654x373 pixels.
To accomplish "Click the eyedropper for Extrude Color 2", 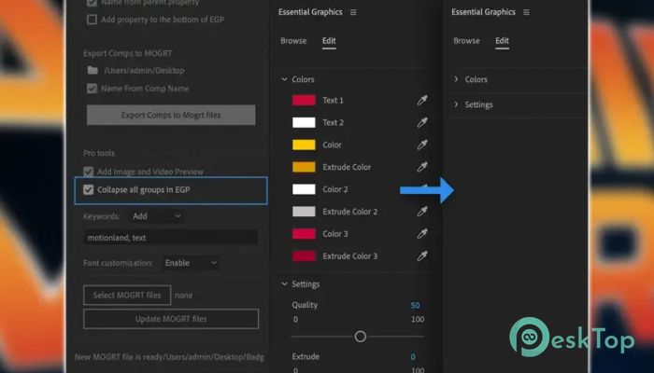I will [x=422, y=212].
